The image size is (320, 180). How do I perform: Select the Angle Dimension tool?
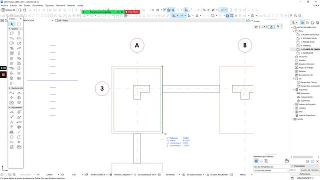(19, 117)
